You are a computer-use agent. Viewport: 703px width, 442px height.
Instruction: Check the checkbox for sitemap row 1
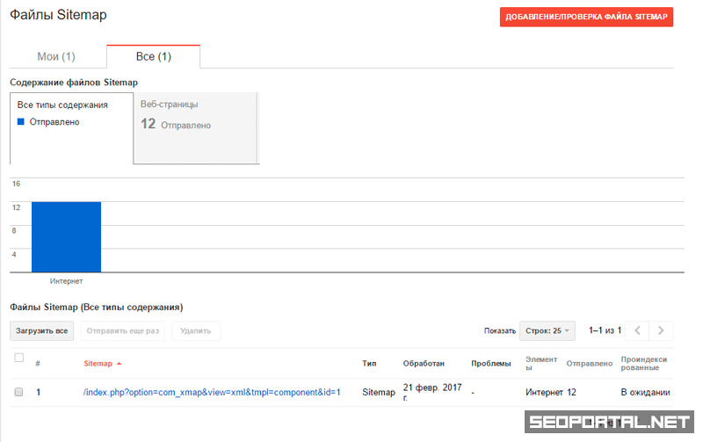[x=19, y=392]
